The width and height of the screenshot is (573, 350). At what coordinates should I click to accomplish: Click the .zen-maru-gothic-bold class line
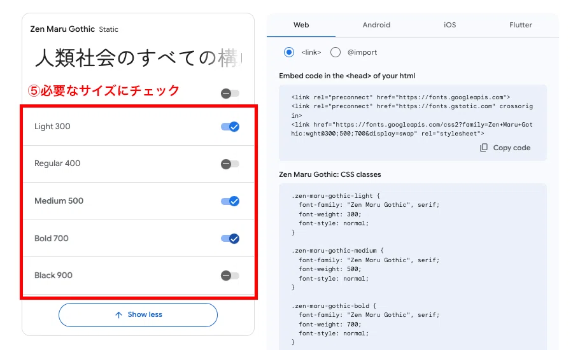click(334, 306)
